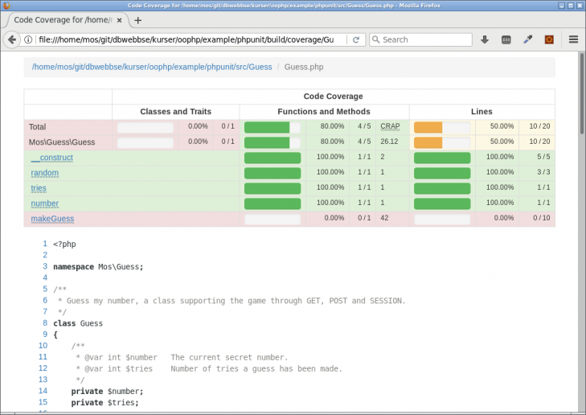This screenshot has height=415, width=586.
Task: Open the src/Guess breadcrumb directory link
Action: click(152, 67)
